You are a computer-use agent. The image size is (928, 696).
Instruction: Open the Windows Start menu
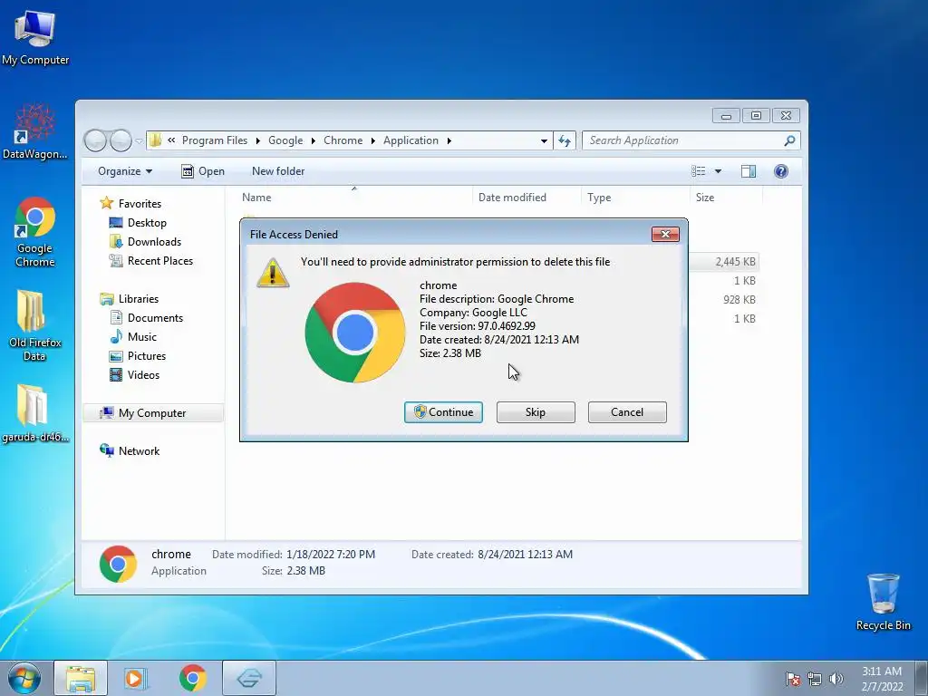tap(24, 678)
